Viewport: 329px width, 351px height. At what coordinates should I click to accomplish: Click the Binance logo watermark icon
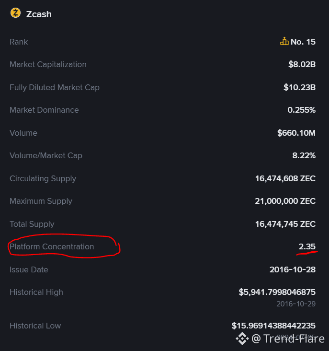[242, 339]
